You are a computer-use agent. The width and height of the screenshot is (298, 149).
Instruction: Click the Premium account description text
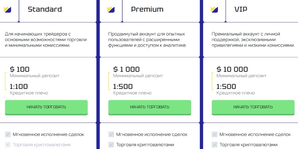pos(148,40)
